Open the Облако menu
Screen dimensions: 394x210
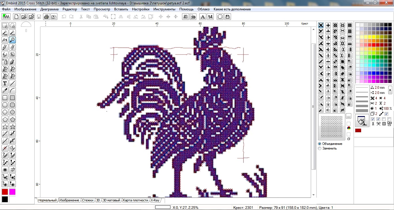pos(203,9)
